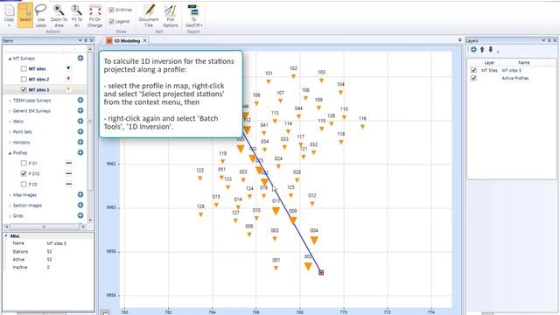
Task: Pick the Zoom To Area tool
Action: coord(59,15)
